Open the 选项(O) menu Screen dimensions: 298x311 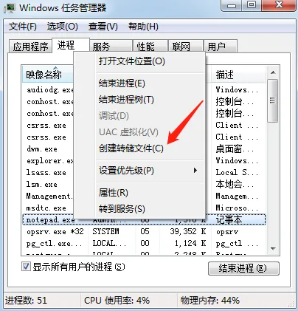[63, 27]
